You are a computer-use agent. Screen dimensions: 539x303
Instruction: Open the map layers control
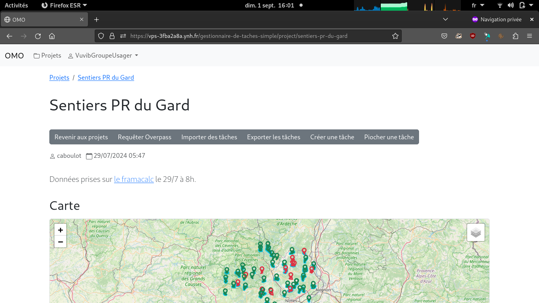[x=475, y=232]
